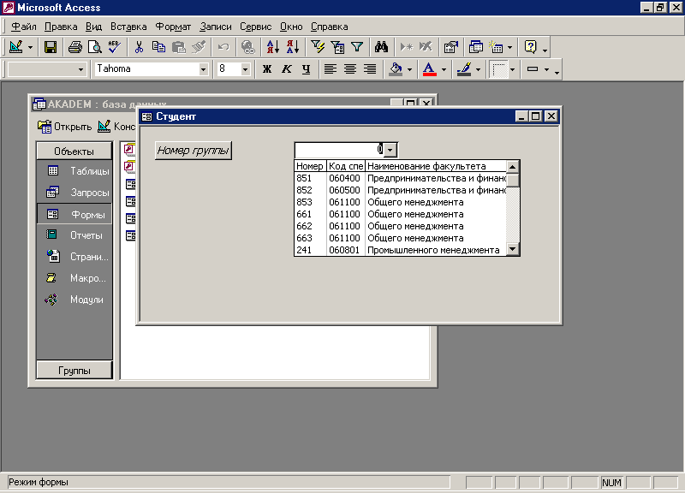Image resolution: width=685 pixels, height=493 pixels.
Task: Select Макросы in objects pane
Action: (74, 278)
